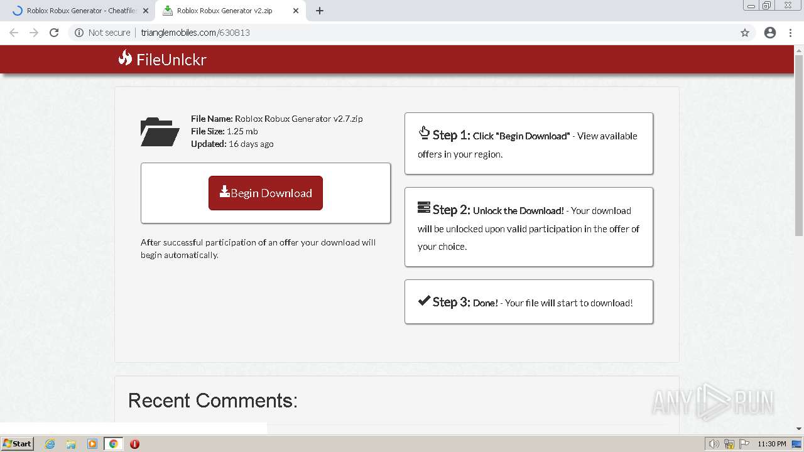The image size is (804, 452).
Task: Click the Step 3 checkmark icon
Action: pos(424,300)
